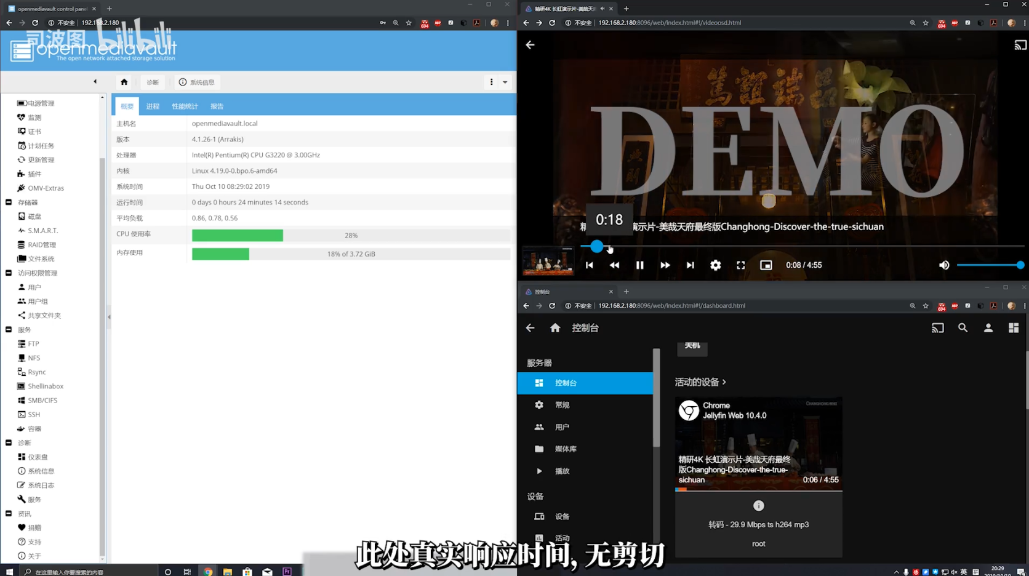Collapse the 资讯 tree section
This screenshot has height=576, width=1029.
(9, 514)
